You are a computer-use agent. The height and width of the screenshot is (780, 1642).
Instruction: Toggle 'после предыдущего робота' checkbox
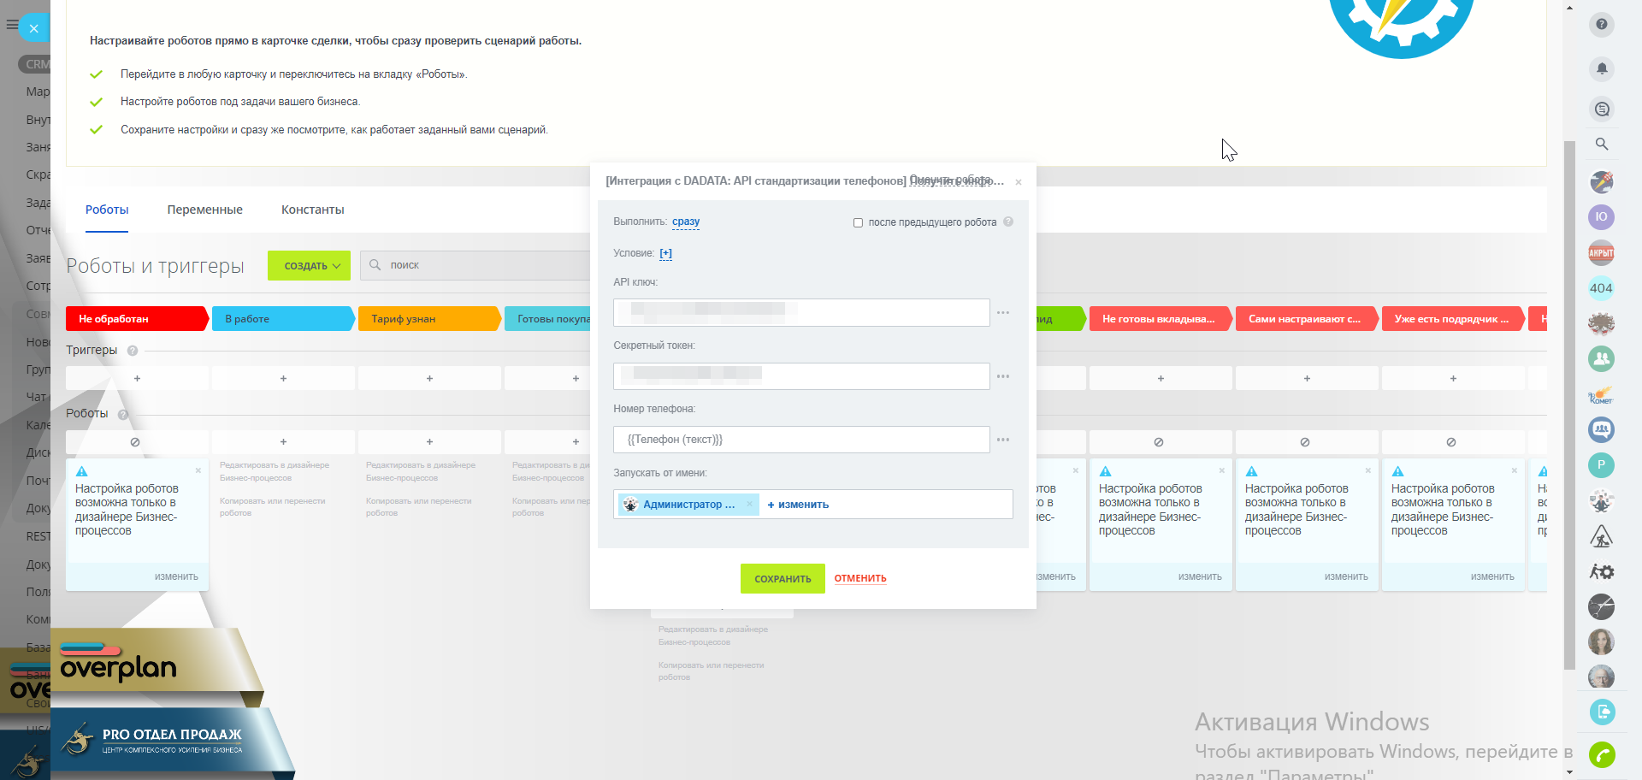(858, 222)
